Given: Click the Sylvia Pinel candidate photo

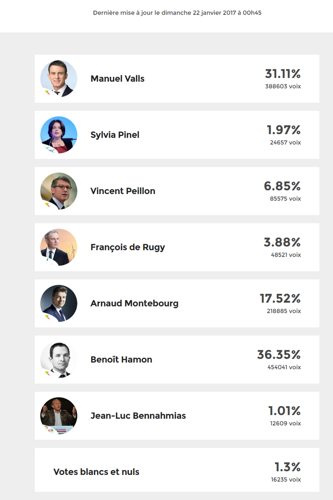Looking at the screenshot, I should pos(59,135).
